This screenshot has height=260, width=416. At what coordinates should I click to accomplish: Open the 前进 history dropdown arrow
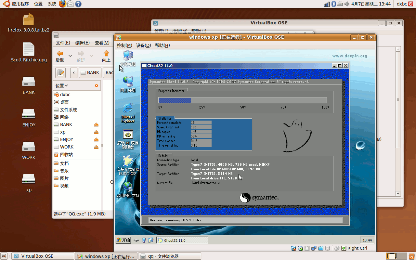coord(91,56)
